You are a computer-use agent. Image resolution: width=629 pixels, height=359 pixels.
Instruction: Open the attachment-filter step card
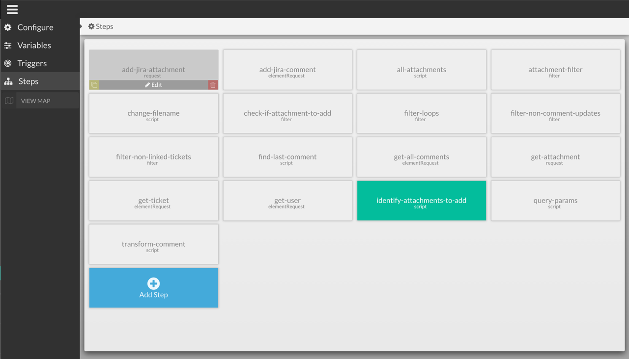click(555, 70)
